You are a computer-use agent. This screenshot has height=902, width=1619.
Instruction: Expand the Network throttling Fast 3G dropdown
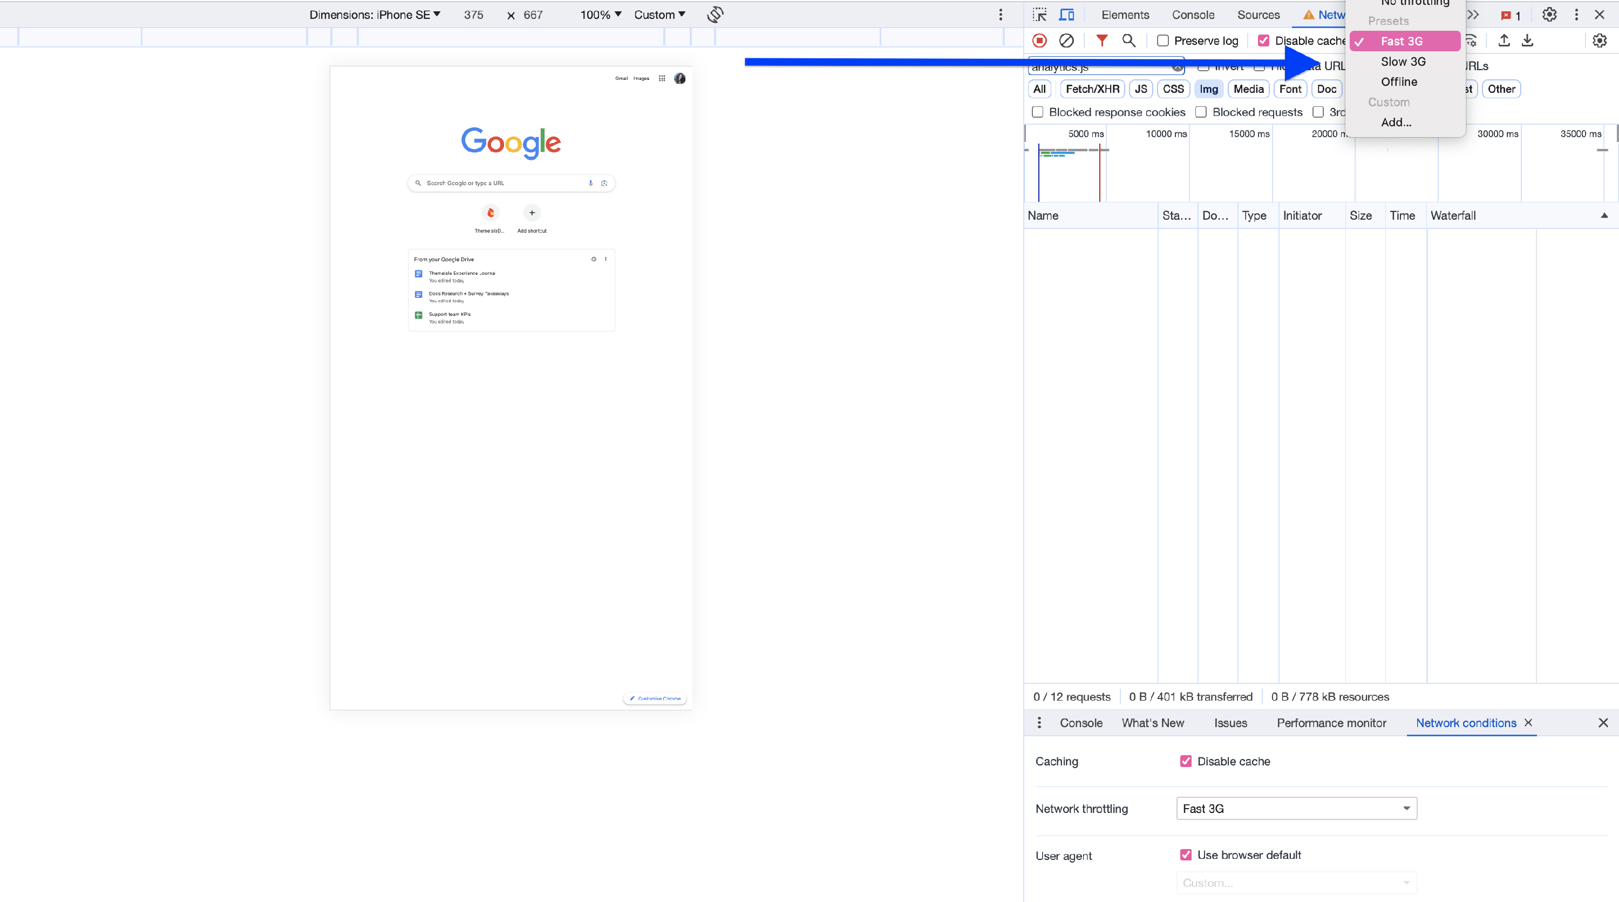[1296, 808]
